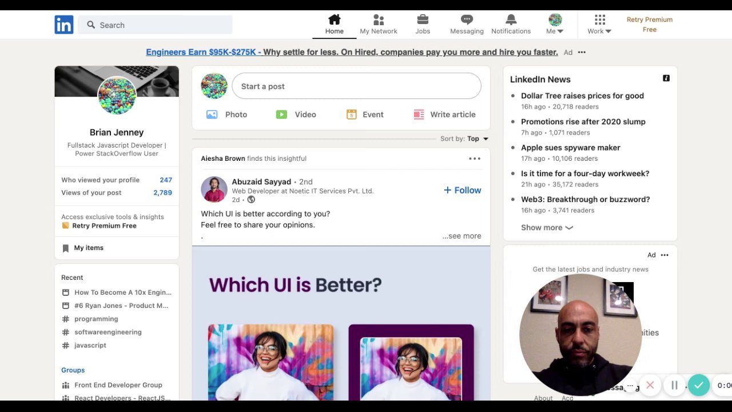Click the webcam bubble overlay
Screen dimensions: 732x412
(x=580, y=335)
